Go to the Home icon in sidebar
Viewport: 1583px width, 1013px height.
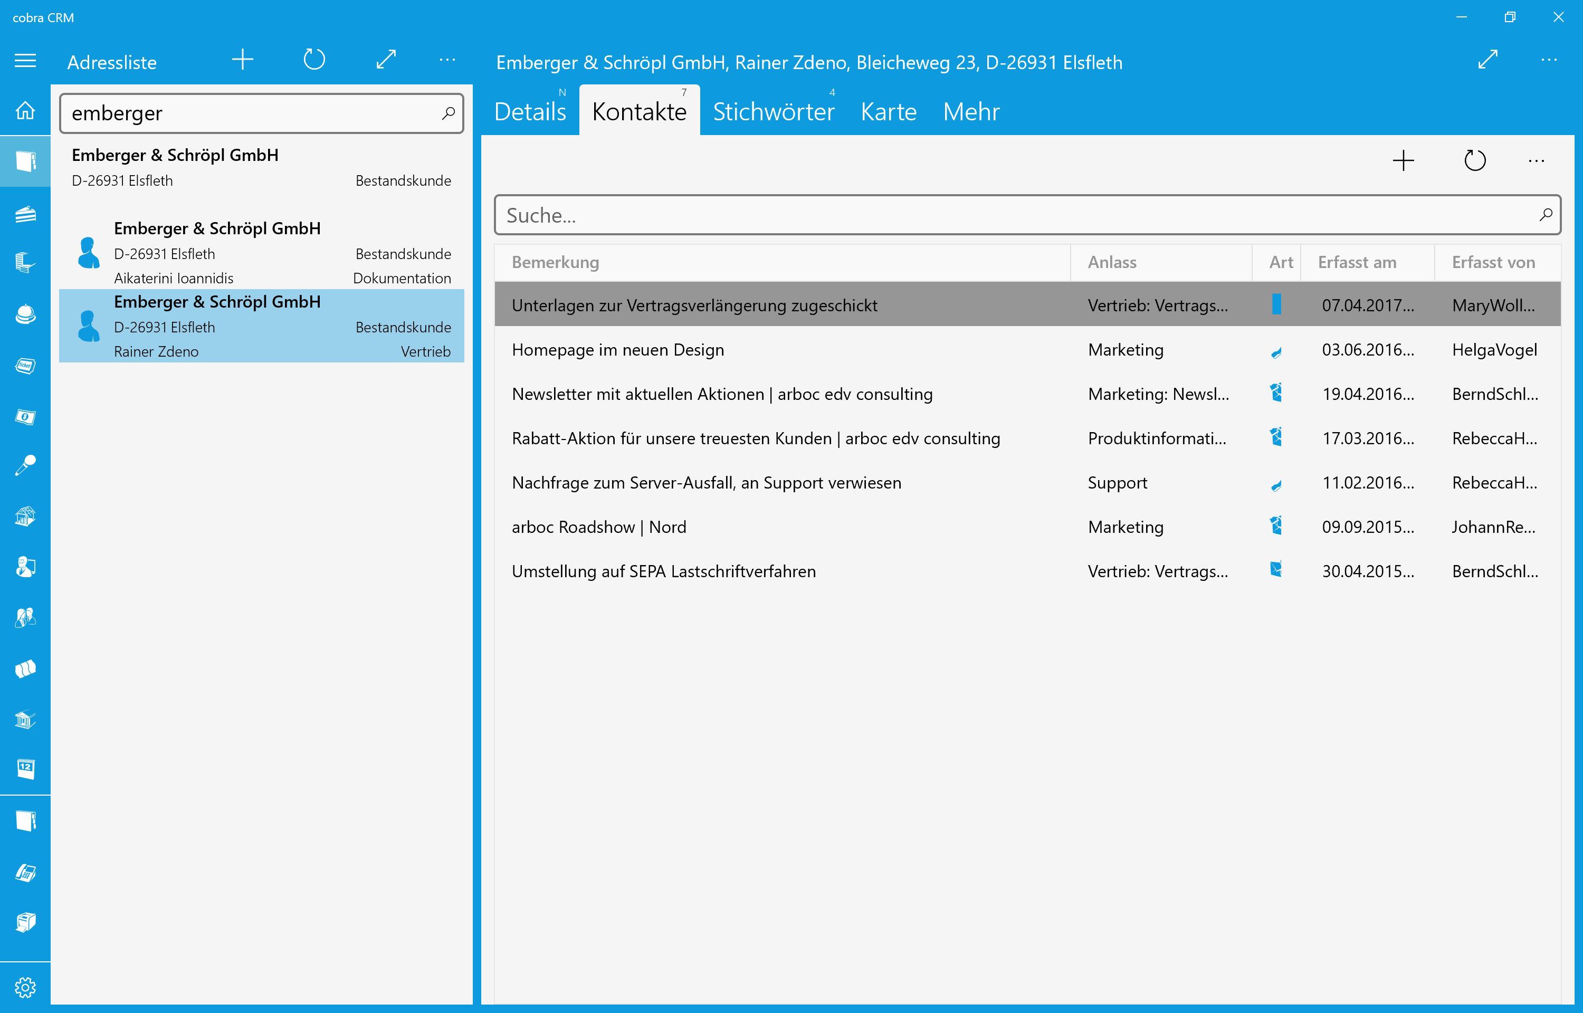[25, 110]
